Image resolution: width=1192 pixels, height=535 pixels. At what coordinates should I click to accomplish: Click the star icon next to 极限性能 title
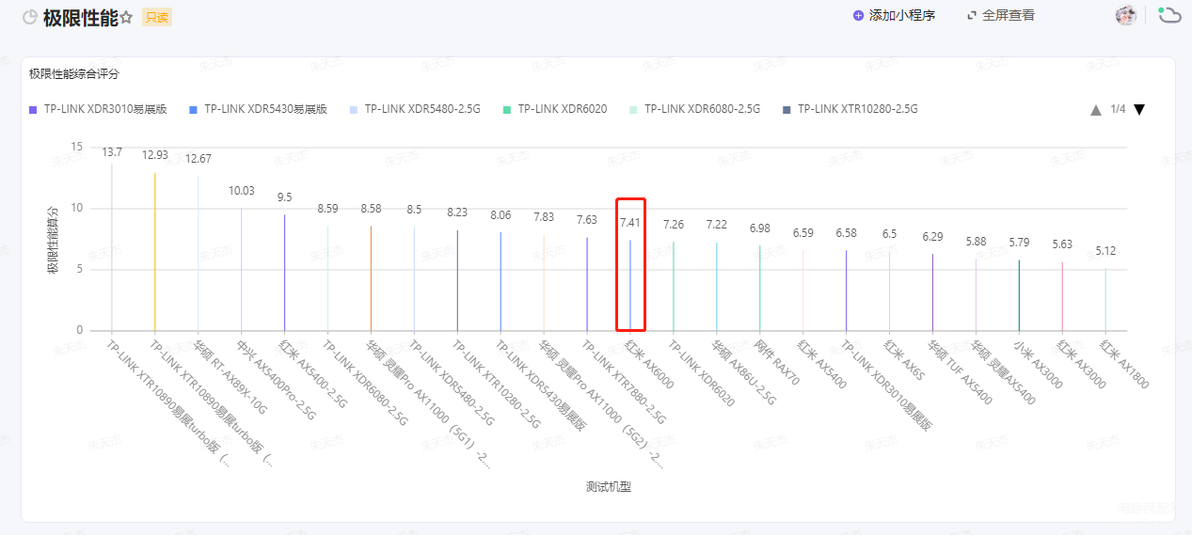[x=126, y=17]
